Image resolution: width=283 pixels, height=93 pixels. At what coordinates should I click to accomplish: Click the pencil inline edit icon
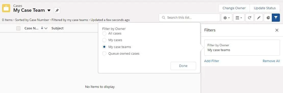[x=259, y=18]
